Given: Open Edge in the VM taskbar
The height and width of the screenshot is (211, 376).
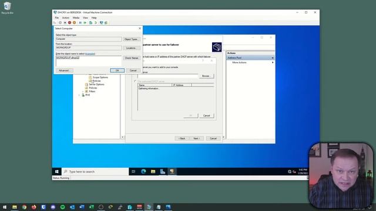Looking at the screenshot, I should pyautogui.click(x=143, y=172).
